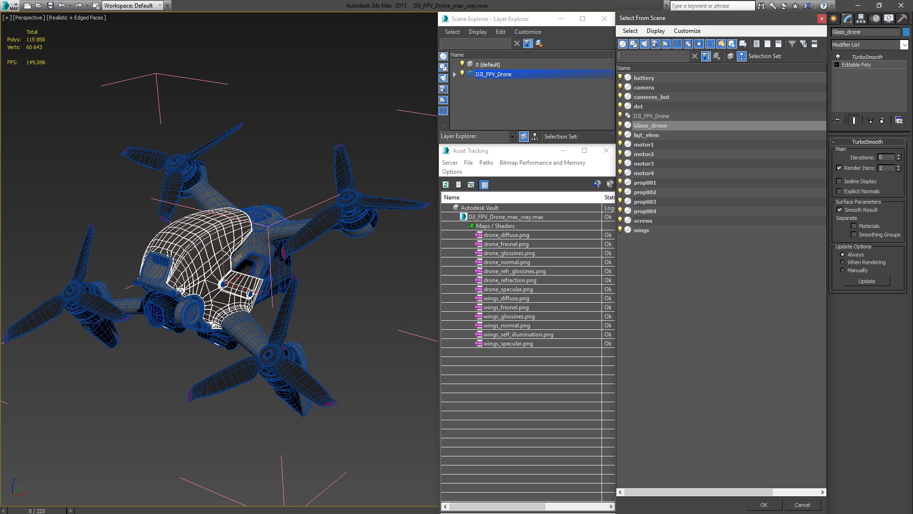Select the Manually update option
This screenshot has width=913, height=514.
point(842,270)
